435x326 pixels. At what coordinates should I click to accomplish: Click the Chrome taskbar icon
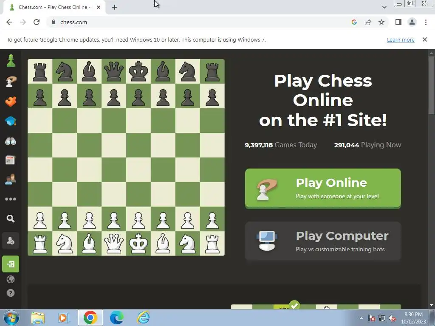[90, 318]
